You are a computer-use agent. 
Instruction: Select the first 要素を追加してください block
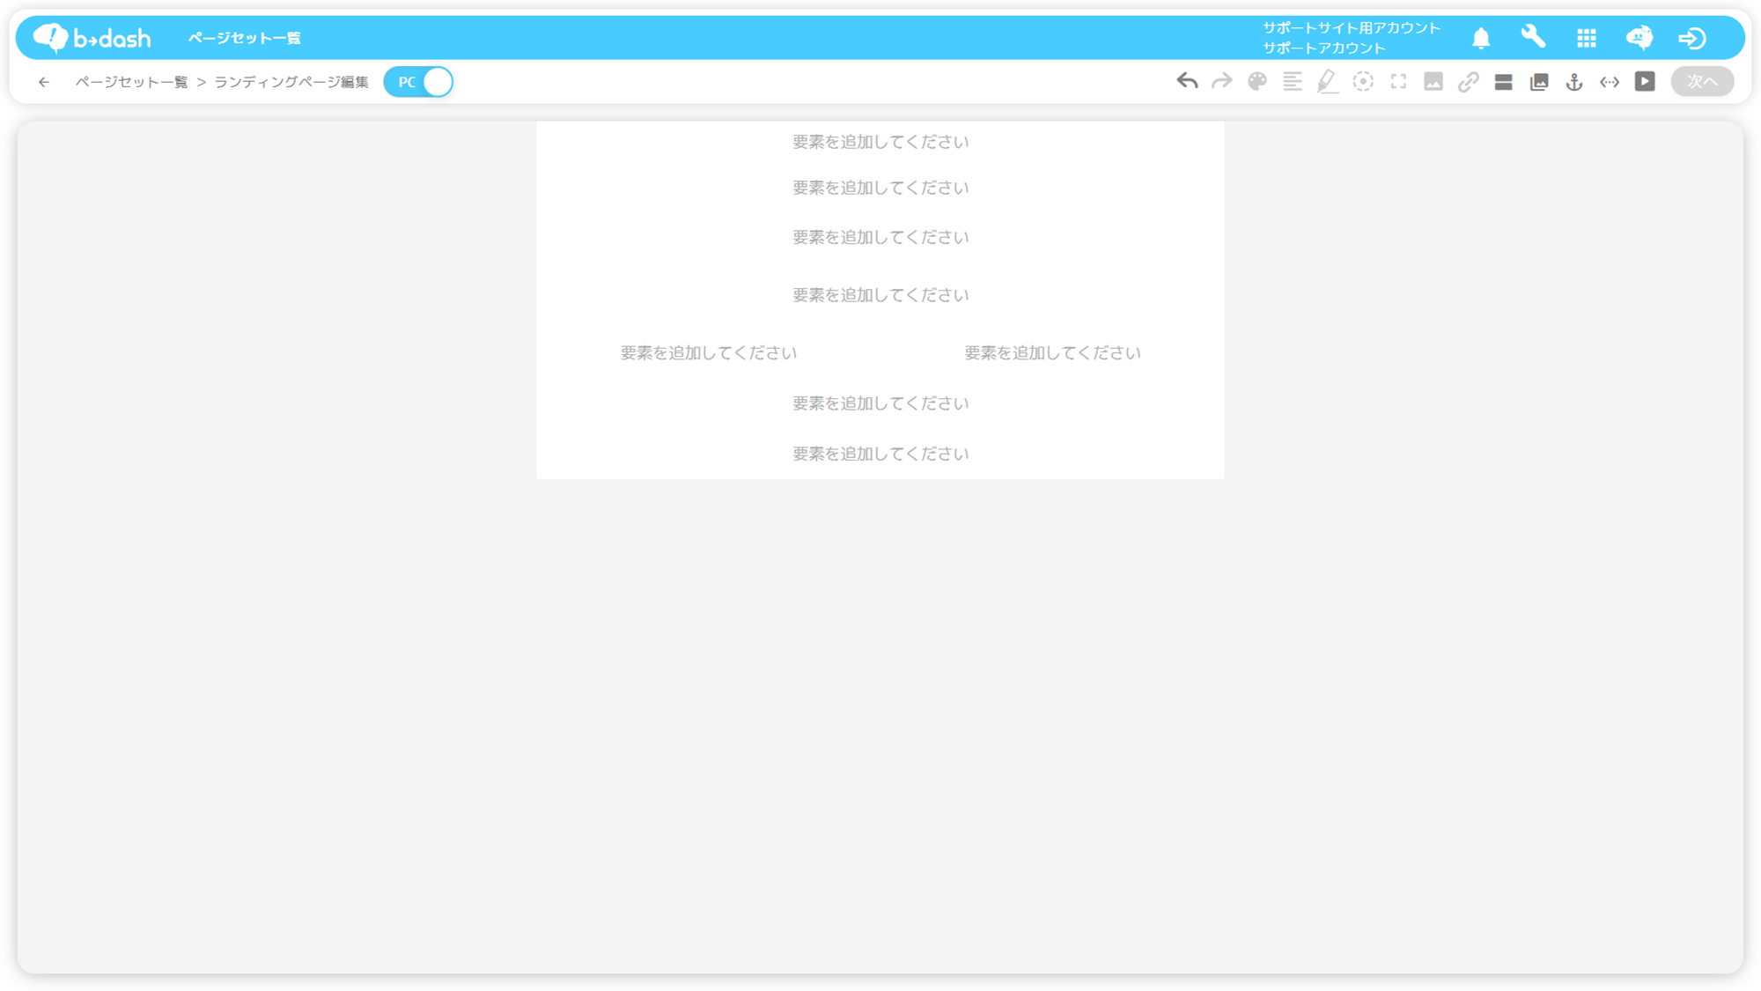(x=880, y=142)
